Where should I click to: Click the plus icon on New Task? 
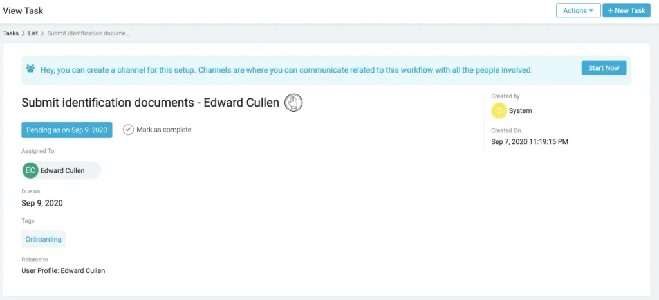610,10
